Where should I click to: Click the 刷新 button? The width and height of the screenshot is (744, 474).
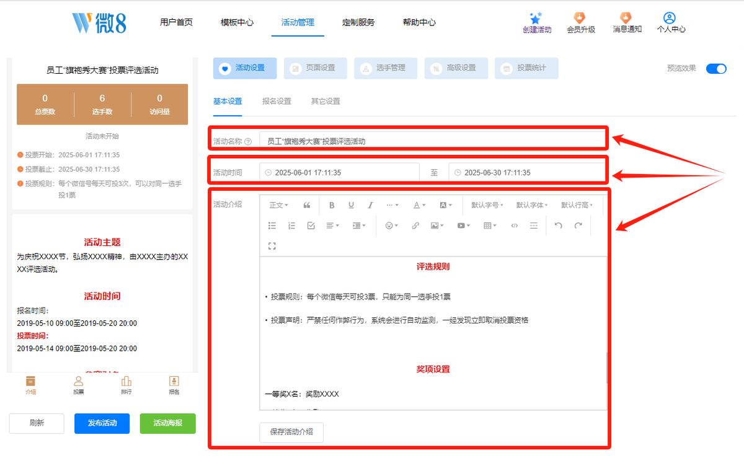pyautogui.click(x=37, y=423)
